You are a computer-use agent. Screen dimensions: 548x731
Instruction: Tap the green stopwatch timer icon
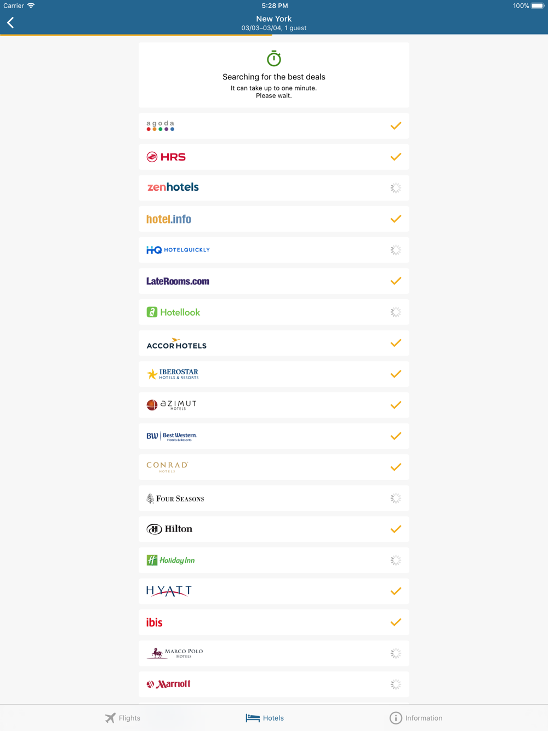pyautogui.click(x=274, y=59)
